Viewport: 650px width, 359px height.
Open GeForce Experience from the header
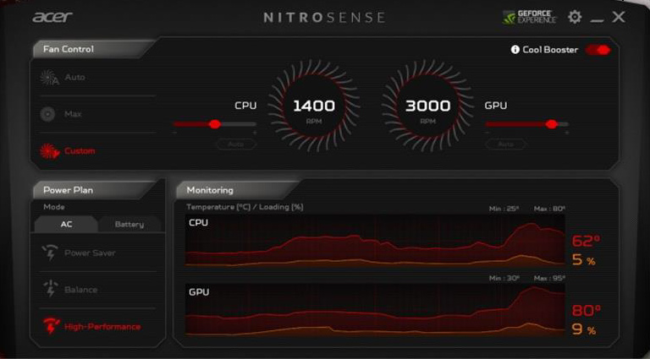tap(529, 17)
